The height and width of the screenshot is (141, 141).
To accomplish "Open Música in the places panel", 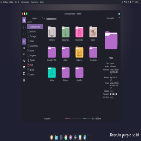I will click(35, 41).
